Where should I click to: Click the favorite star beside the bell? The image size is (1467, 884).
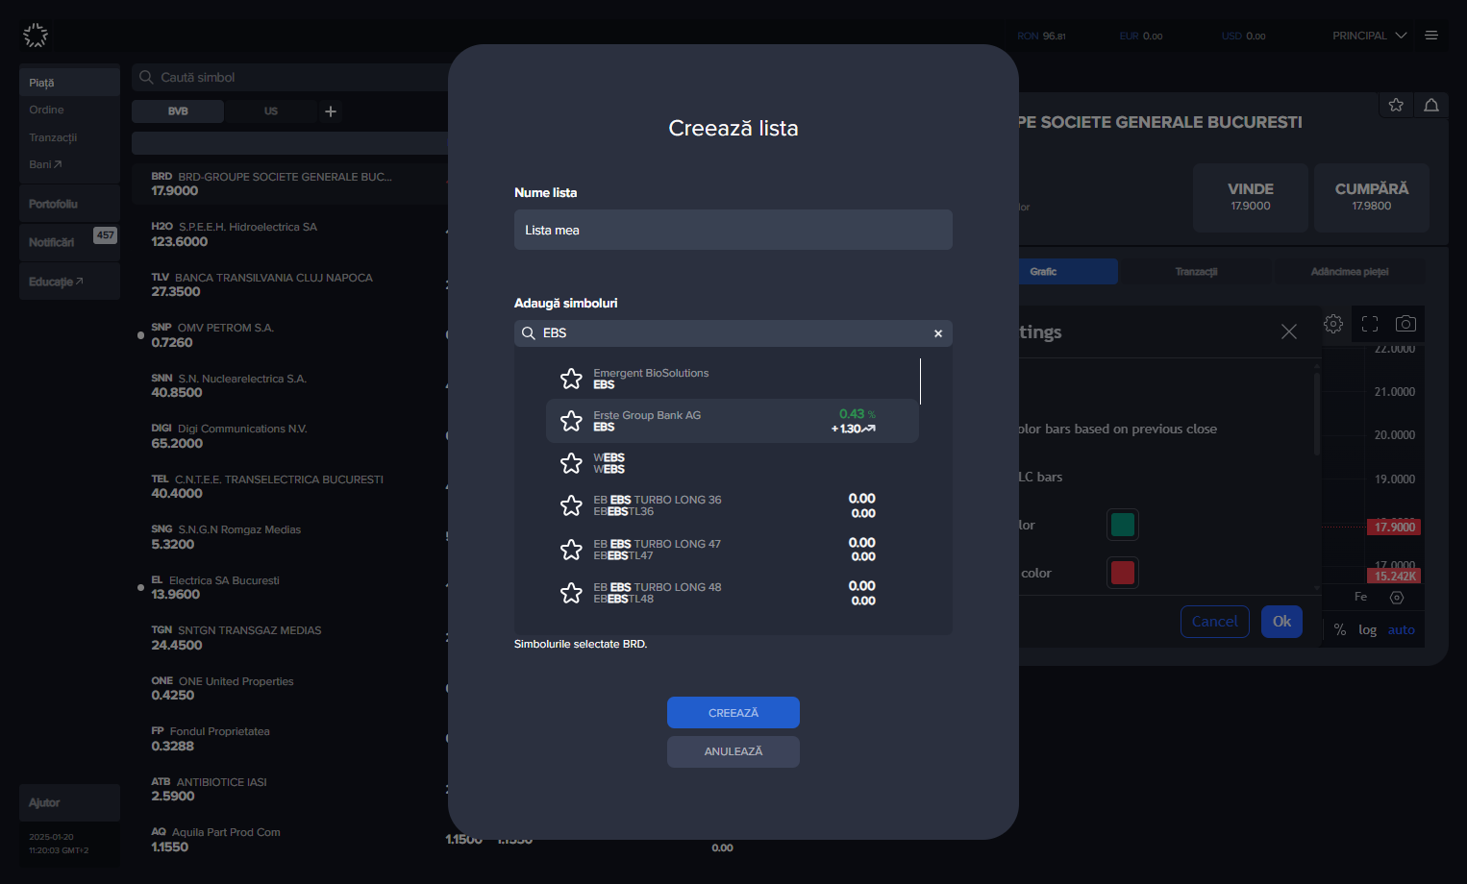[1396, 105]
